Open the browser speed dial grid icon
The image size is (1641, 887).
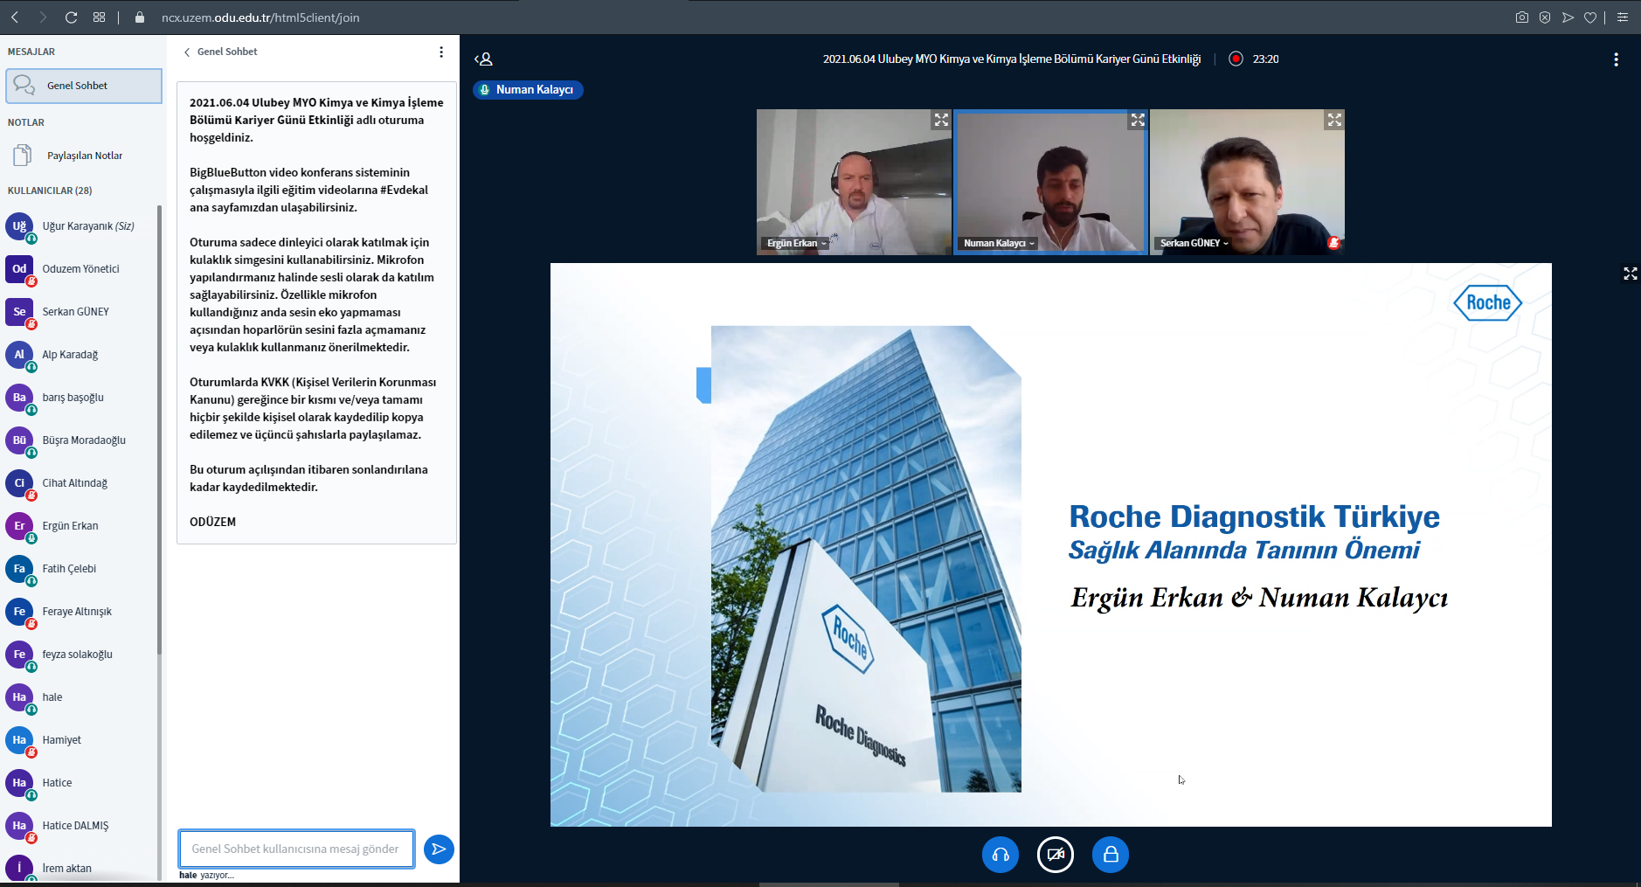point(99,17)
